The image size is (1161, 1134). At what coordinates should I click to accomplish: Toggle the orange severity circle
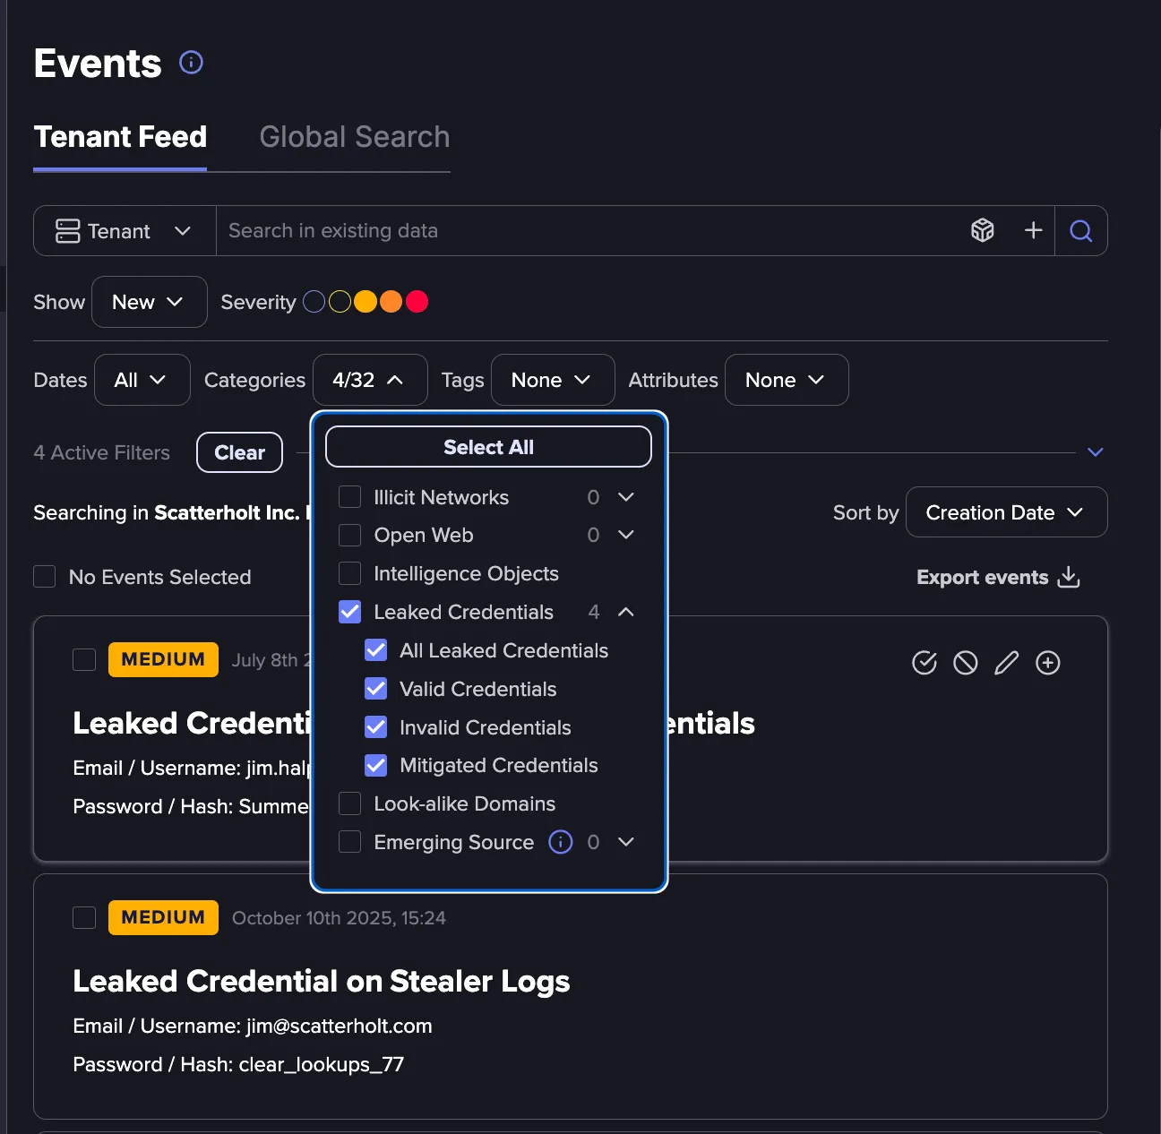tap(391, 302)
